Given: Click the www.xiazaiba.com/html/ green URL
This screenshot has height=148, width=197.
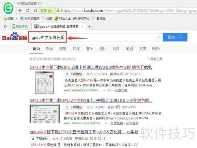Looking at the screenshot, I should pos(82,90).
